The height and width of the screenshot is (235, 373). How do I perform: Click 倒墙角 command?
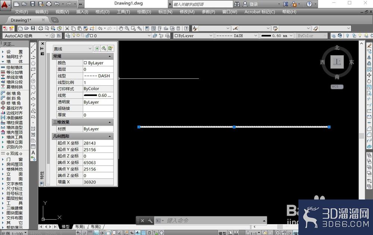click(13, 93)
